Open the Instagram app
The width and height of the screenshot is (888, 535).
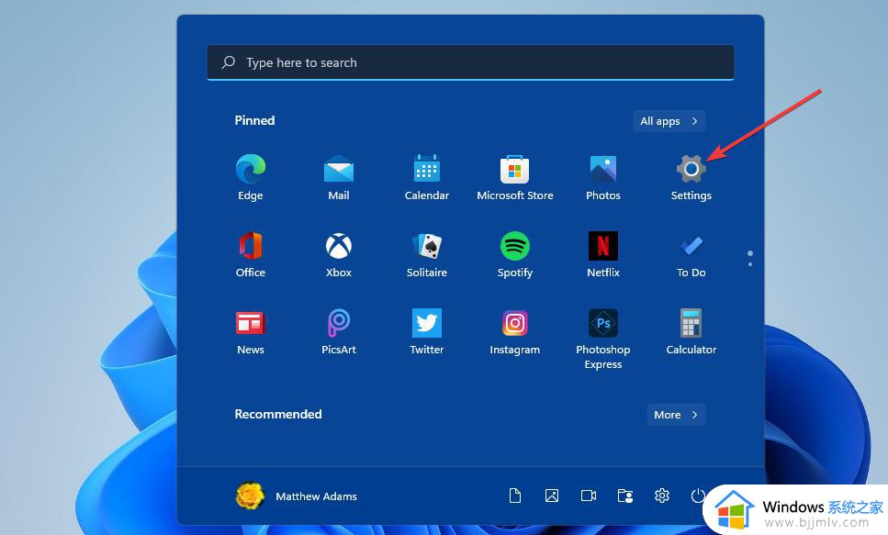[515, 331]
